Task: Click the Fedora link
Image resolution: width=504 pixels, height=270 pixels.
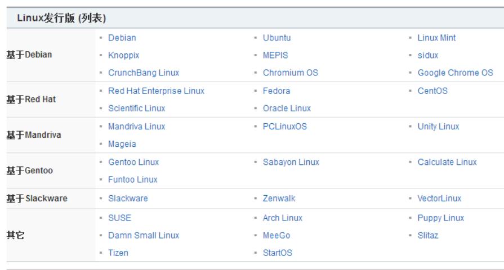Action: pos(276,91)
